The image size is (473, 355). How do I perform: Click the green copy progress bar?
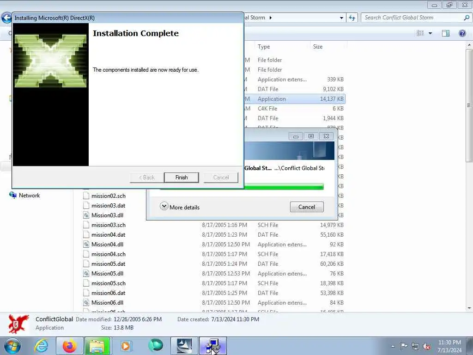pos(284,187)
